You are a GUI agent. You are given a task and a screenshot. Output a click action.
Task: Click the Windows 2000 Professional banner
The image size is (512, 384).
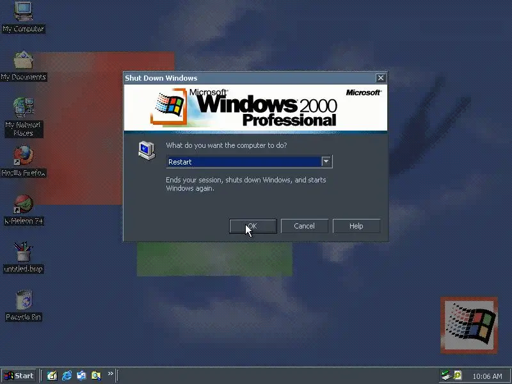[255, 108]
